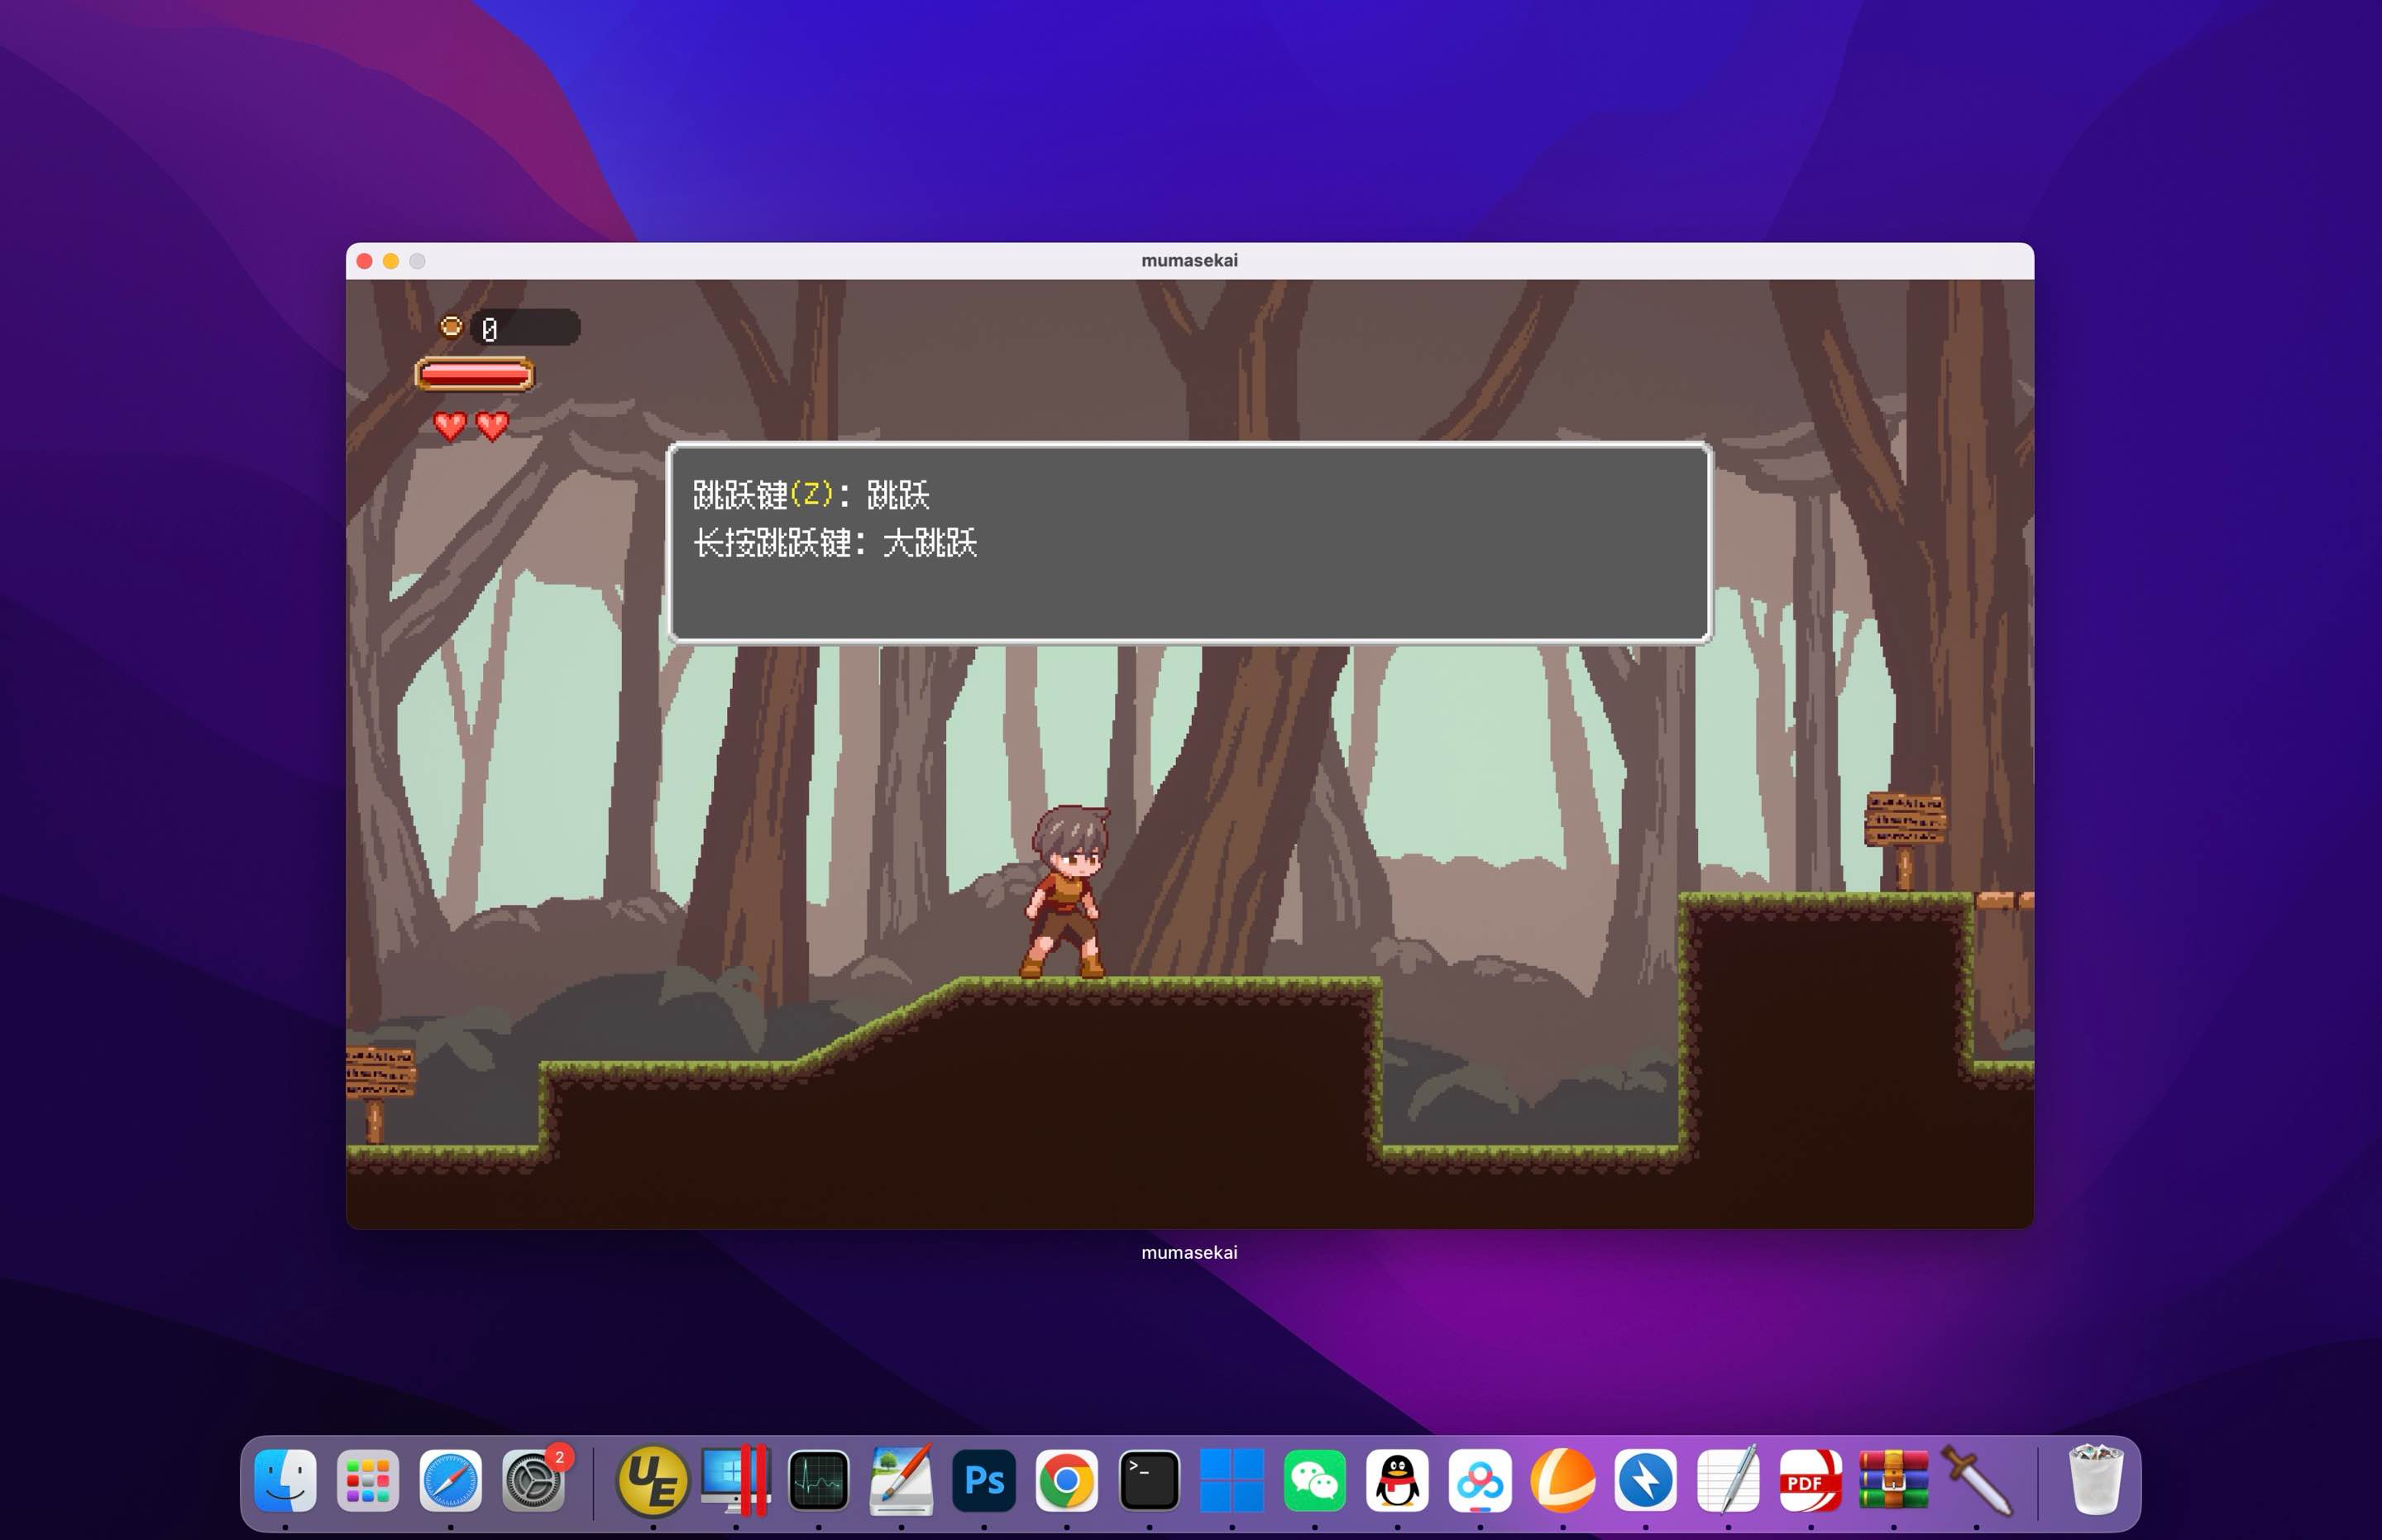This screenshot has height=1540, width=2382.
Task: Click the first red heart life
Action: 450,426
